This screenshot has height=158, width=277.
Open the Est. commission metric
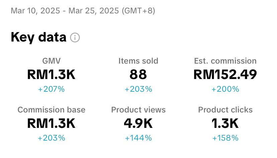click(x=225, y=61)
